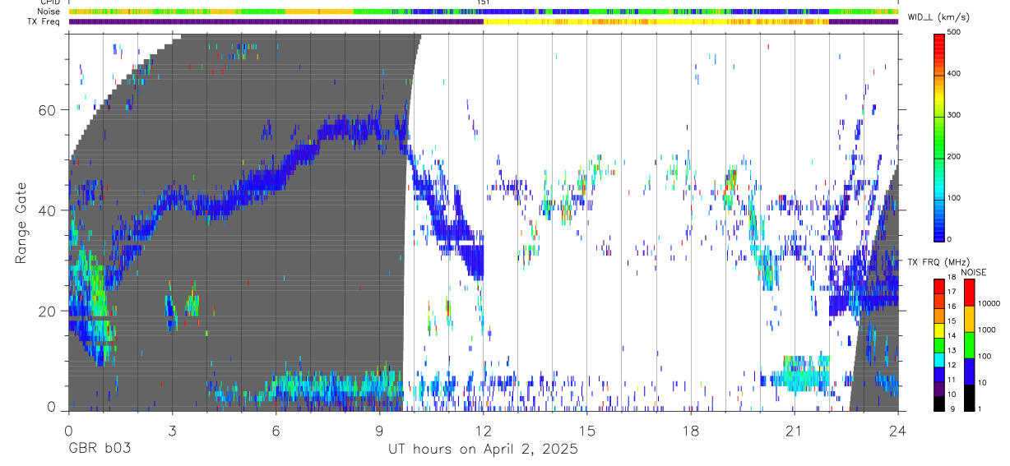
Task: Click the '18' tick on the UT hours axis
Action: [691, 431]
